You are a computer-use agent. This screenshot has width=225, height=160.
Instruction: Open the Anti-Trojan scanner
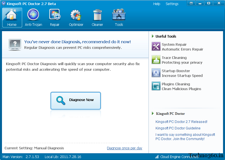coord(33,17)
